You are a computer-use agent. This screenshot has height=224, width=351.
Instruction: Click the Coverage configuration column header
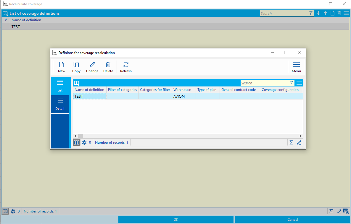(x=281, y=90)
